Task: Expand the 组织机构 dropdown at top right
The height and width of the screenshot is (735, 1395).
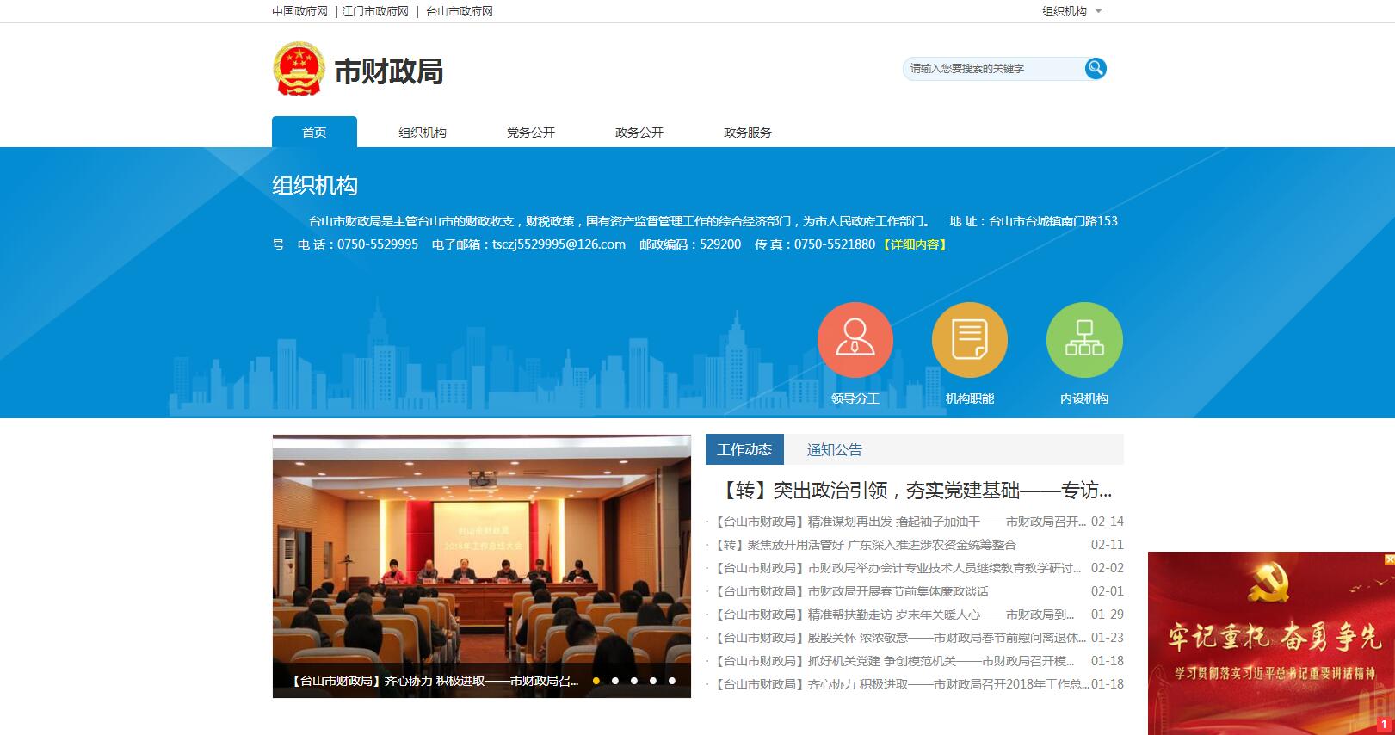Action: click(x=1071, y=11)
